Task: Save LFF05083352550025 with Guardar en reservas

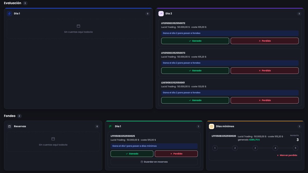Action: tap(154, 162)
